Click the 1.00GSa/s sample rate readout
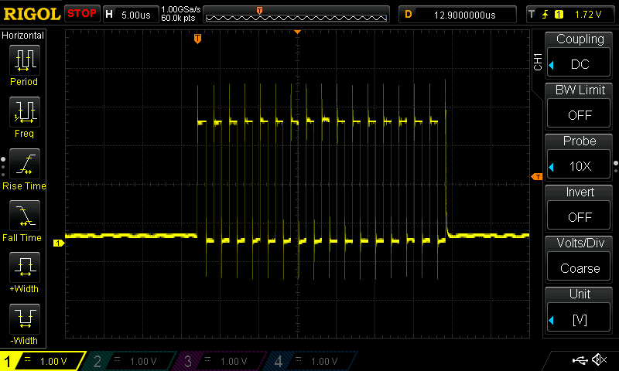This screenshot has height=371, width=619. (x=181, y=9)
